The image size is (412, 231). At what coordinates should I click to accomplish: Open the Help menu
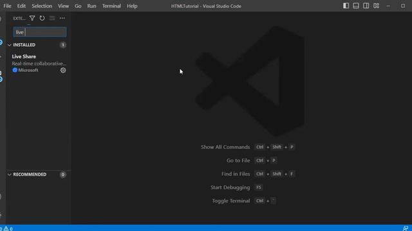pyautogui.click(x=132, y=6)
